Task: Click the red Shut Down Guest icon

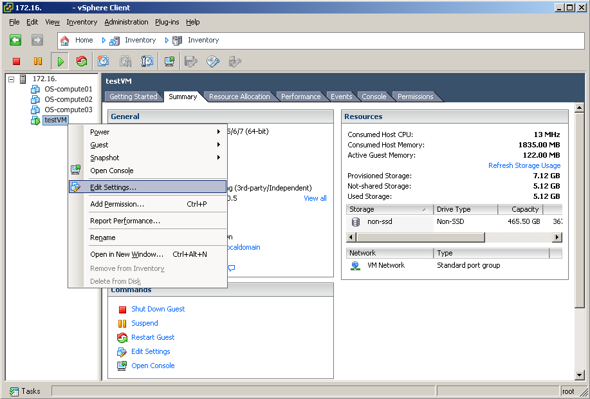Action: click(x=122, y=310)
